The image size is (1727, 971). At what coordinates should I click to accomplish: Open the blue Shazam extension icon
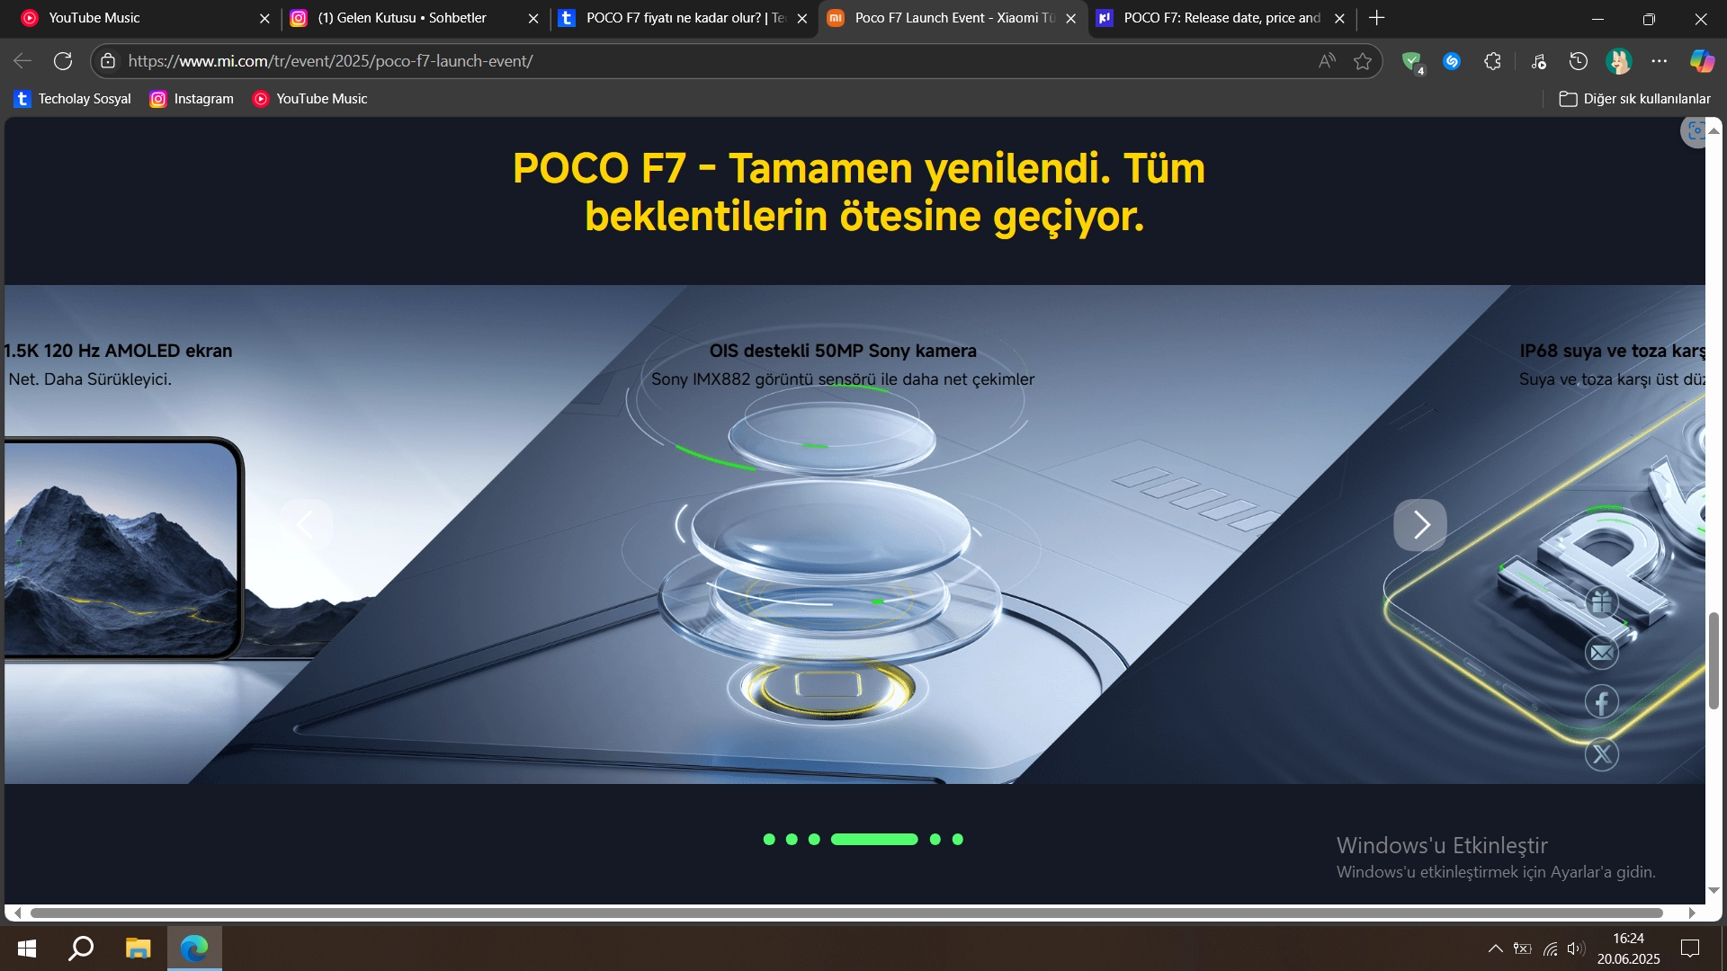(1452, 61)
